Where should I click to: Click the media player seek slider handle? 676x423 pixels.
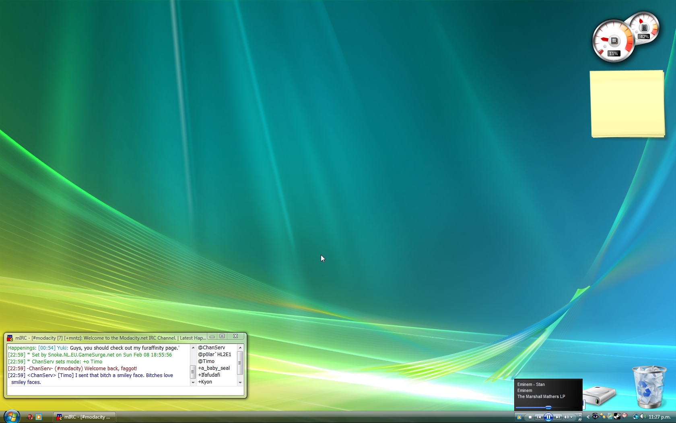pyautogui.click(x=548, y=408)
